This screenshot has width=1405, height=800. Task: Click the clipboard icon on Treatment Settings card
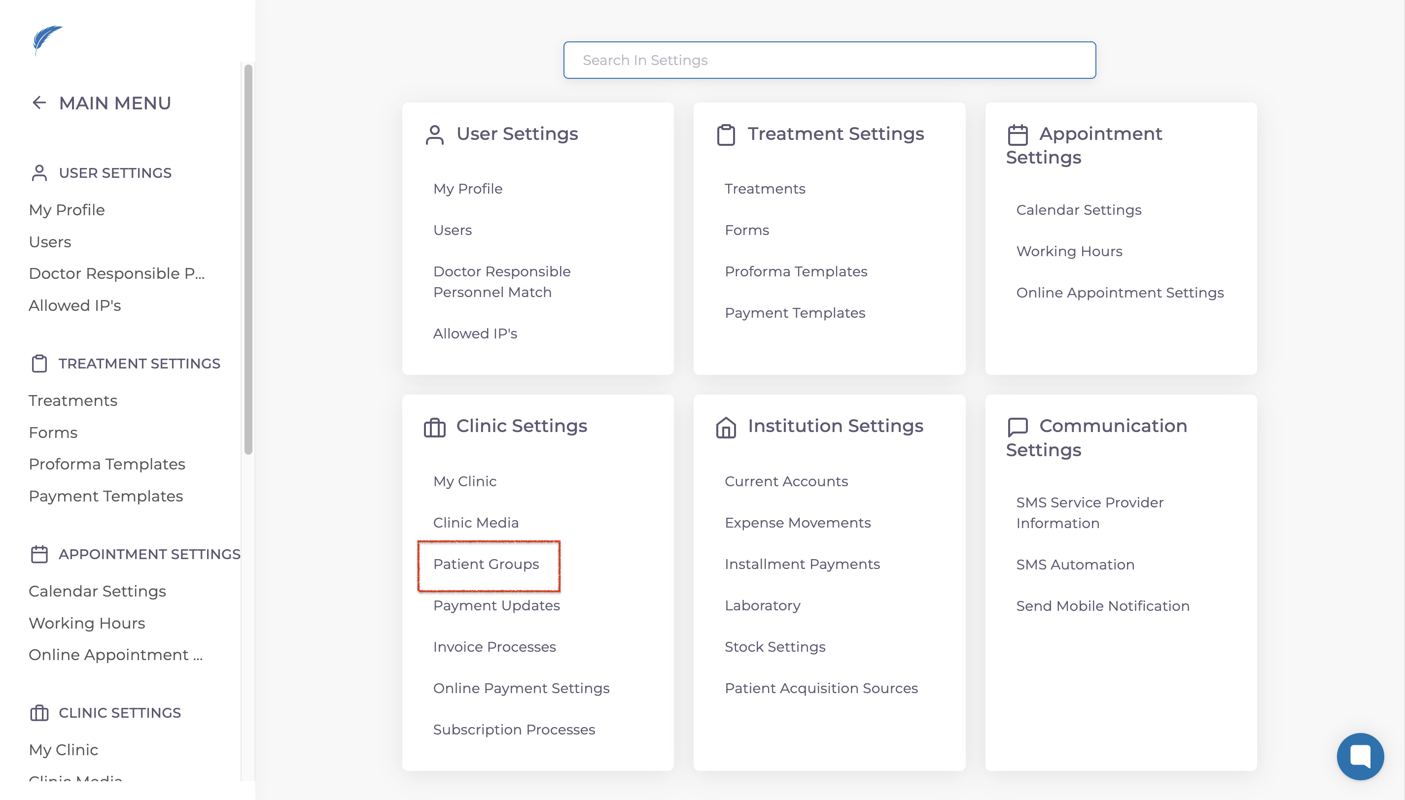[x=726, y=134]
